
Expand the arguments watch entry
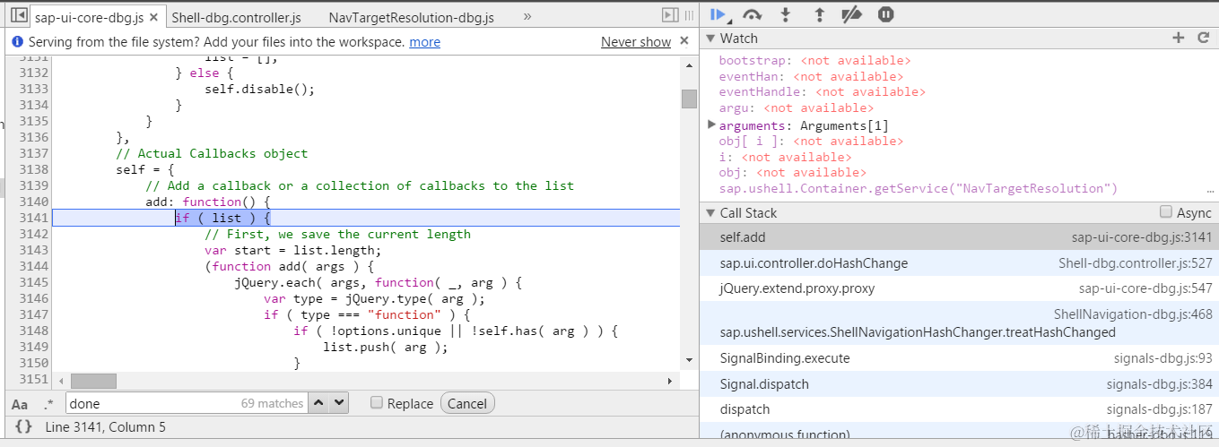(x=712, y=125)
